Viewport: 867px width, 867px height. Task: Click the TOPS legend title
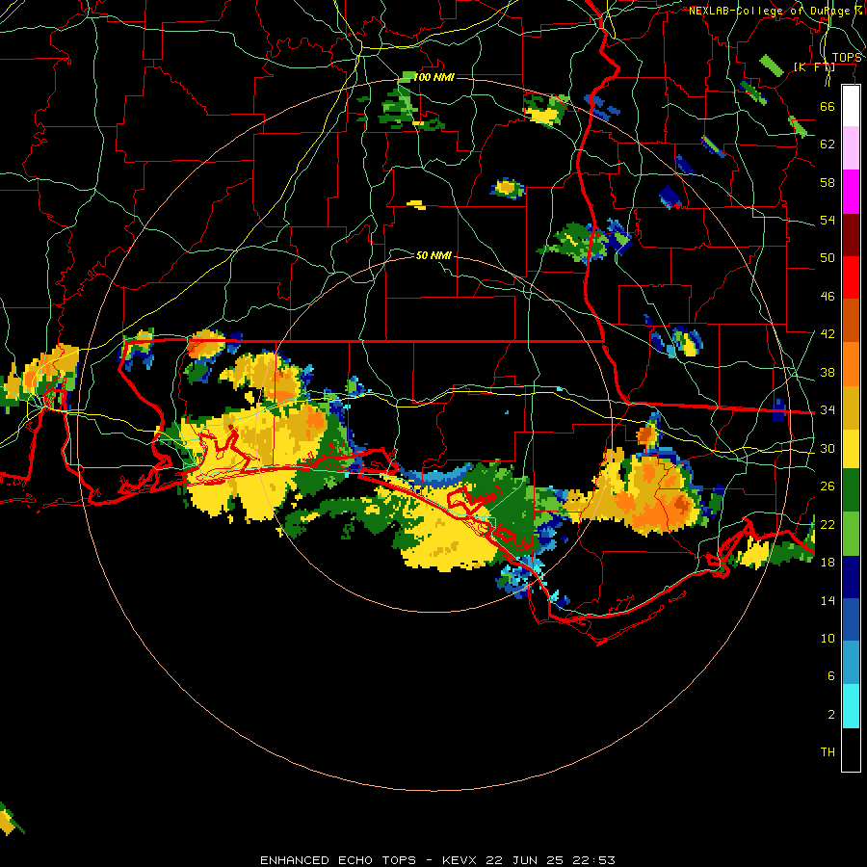(847, 58)
